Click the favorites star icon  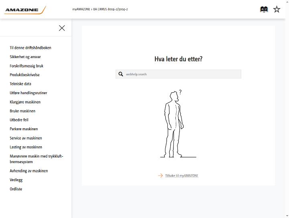277,9
